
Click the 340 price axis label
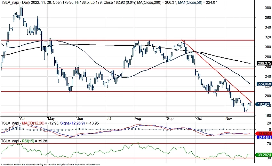point(268,27)
